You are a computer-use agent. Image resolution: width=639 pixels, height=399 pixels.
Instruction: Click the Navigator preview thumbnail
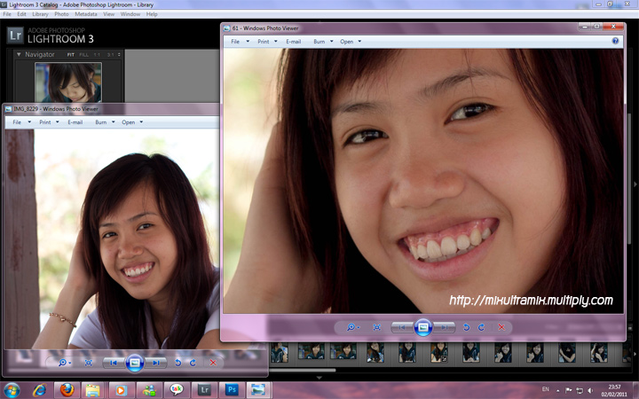point(68,82)
